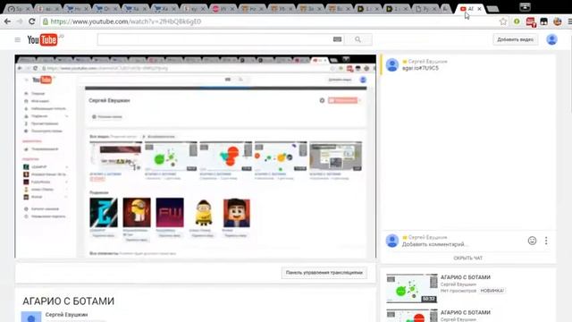The height and width of the screenshot is (322, 572).
Task: Click СКРЫТЬ ЧАТ to hide chat
Action: click(467, 258)
